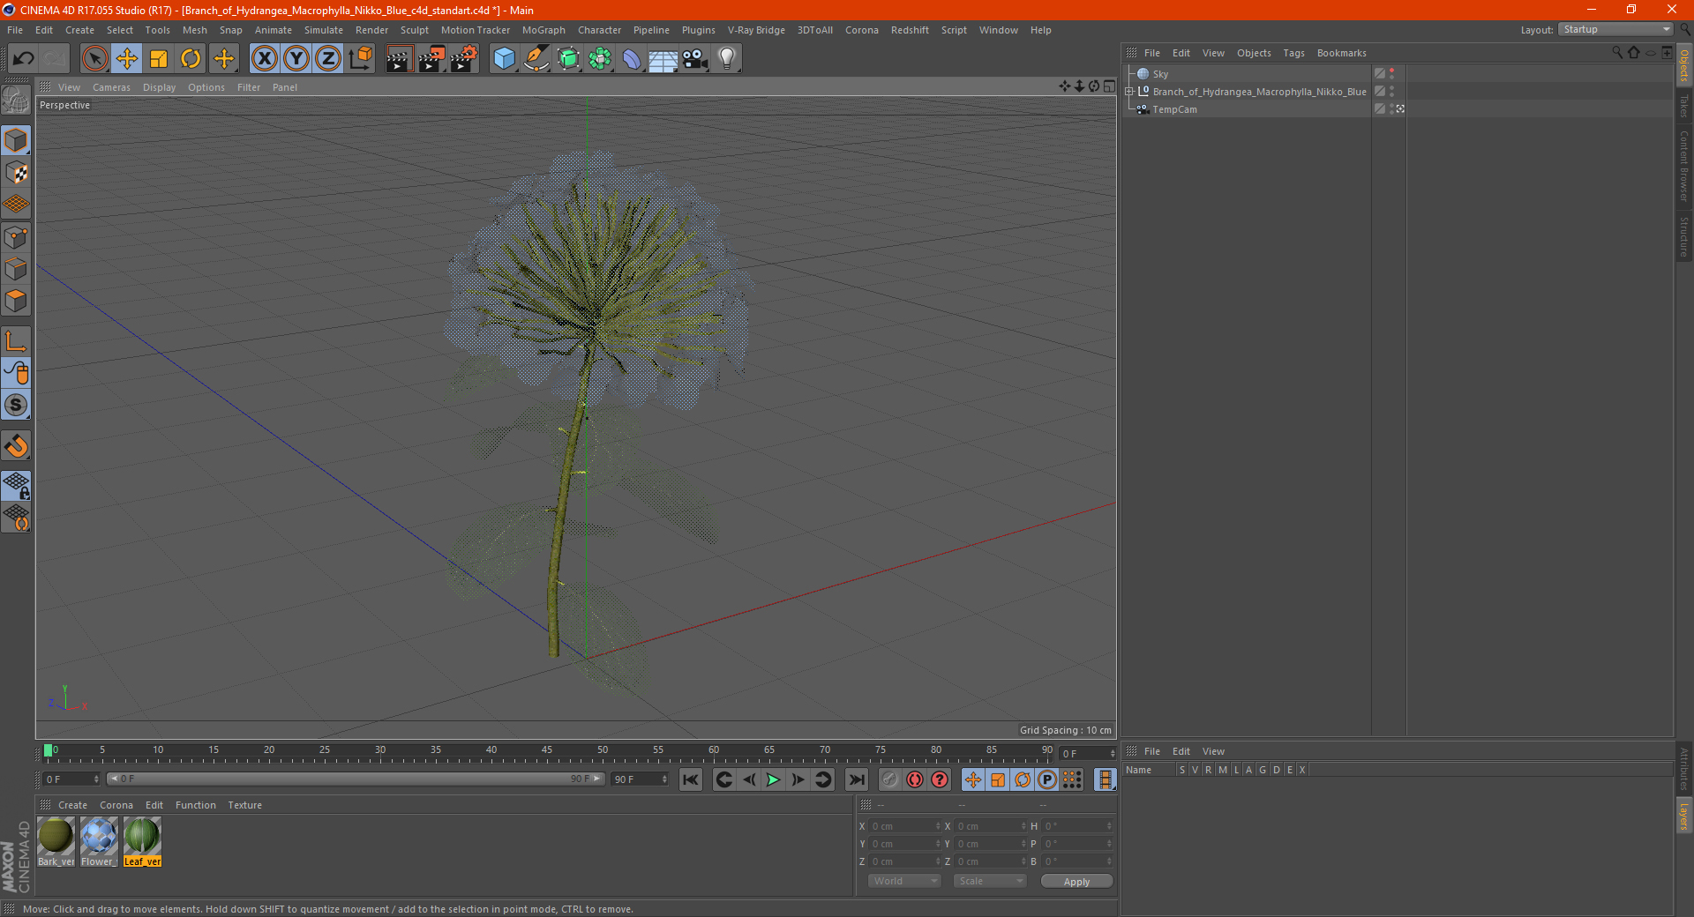This screenshot has height=917, width=1694.
Task: Toggle X axis lock
Action: [x=264, y=59]
